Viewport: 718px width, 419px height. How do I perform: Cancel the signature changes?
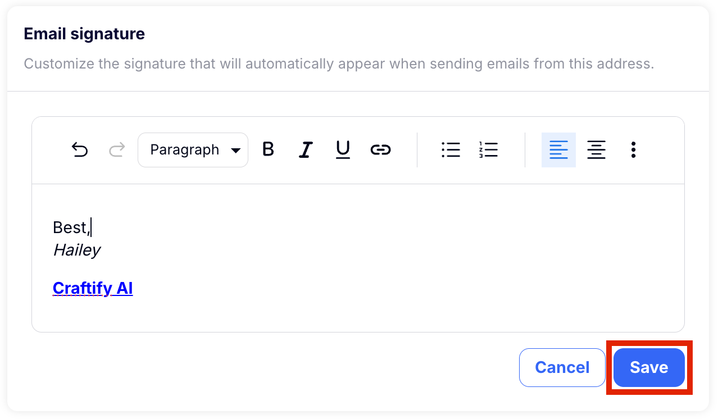562,367
